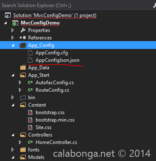Screen dimensions: 156x161
Task: Expand the HomeController.cs node
Action: [x=20, y=142]
